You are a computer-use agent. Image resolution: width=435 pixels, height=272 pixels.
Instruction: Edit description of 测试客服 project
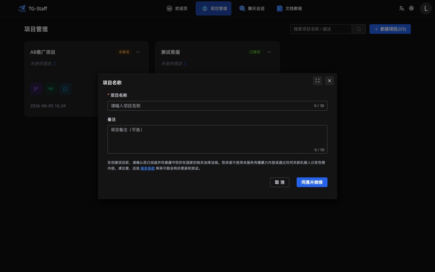point(185,63)
